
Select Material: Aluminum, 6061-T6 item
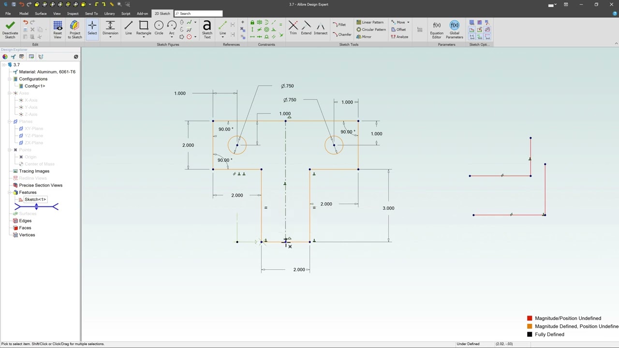(x=47, y=72)
